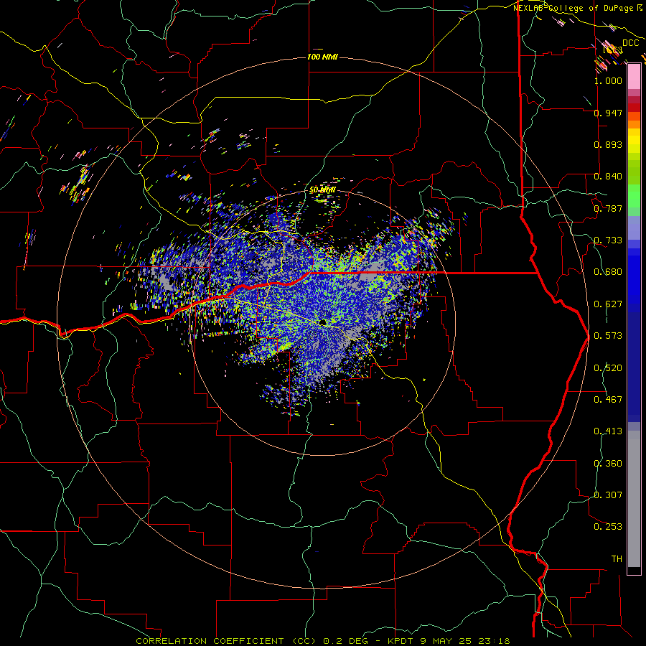
Task: Click the 0.947 color scale value
Action: click(x=608, y=113)
